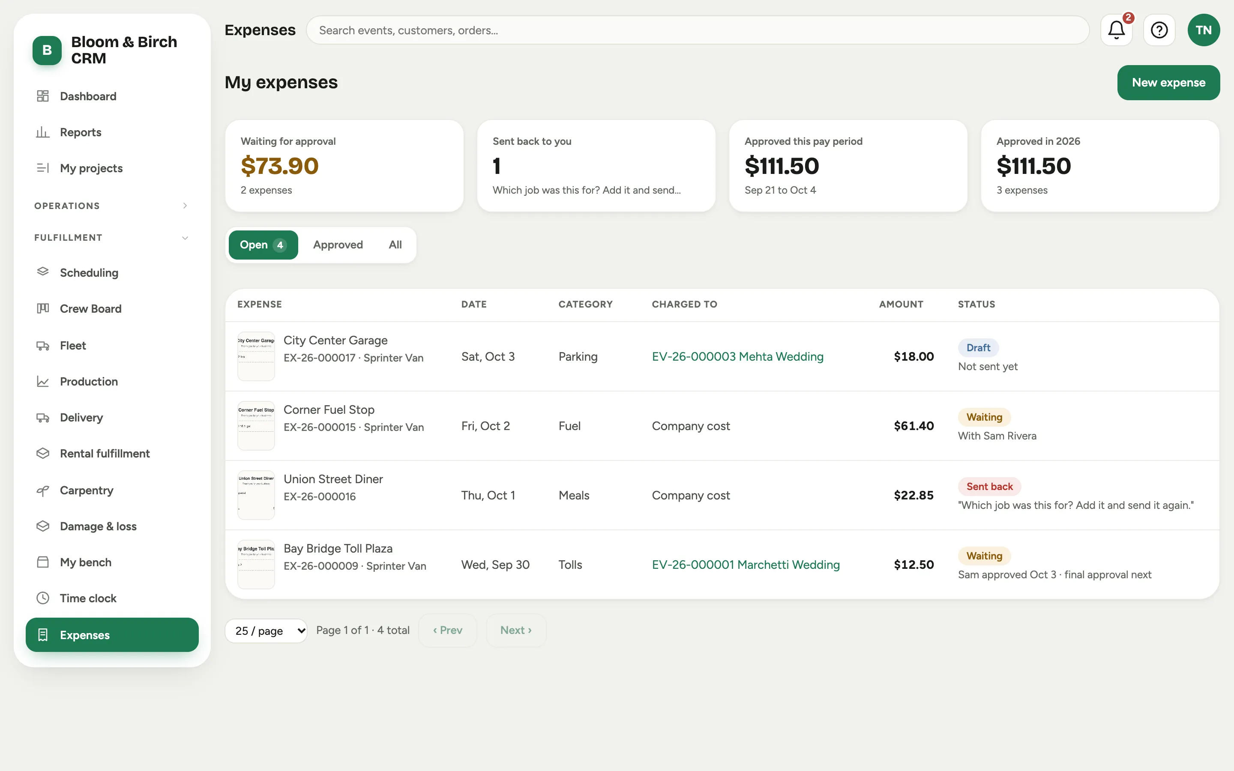Click the Production line chart icon
This screenshot has height=771, width=1234.
43,381
